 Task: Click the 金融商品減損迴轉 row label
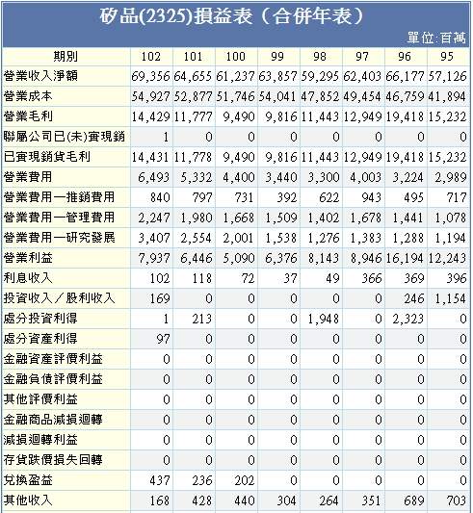pos(53,420)
